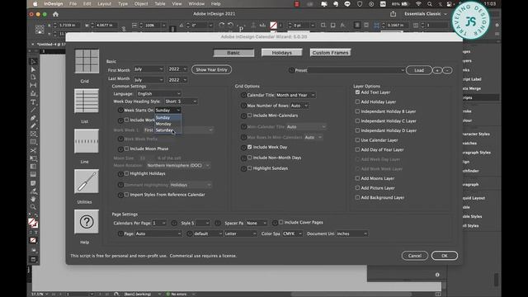
Task: Enable Add Background Layer checkbox
Action: coord(357,197)
